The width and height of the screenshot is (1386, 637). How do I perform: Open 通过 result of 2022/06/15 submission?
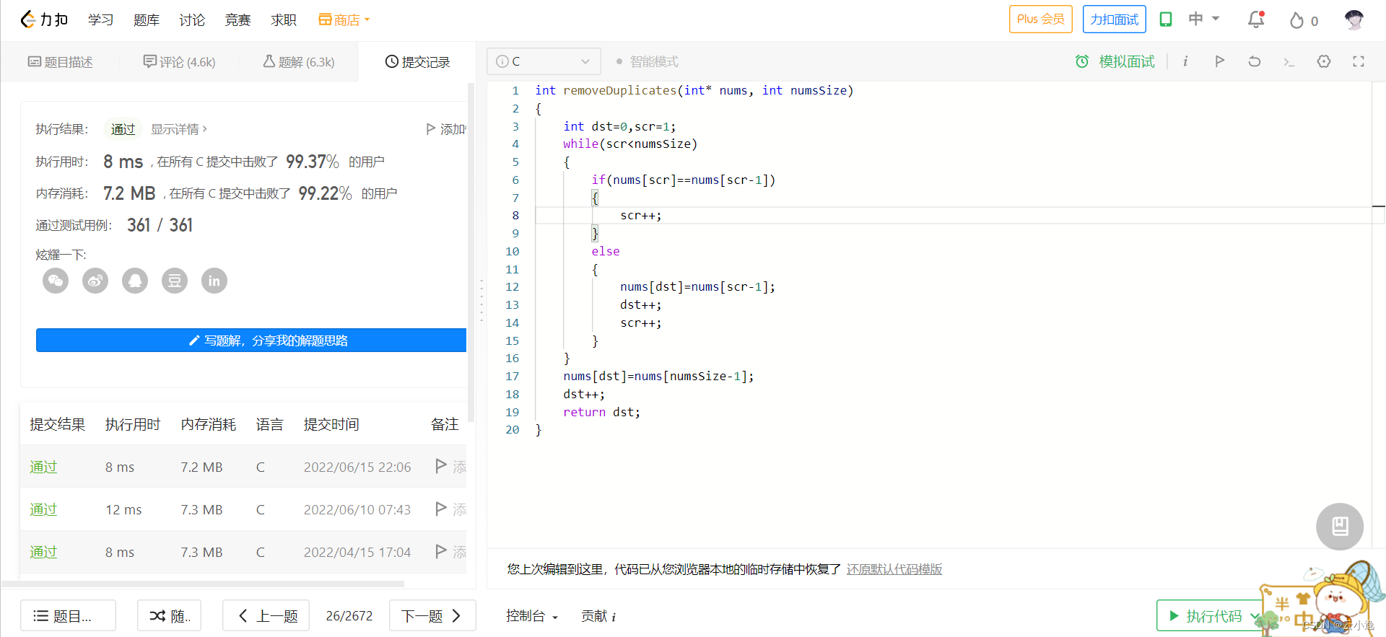[43, 467]
